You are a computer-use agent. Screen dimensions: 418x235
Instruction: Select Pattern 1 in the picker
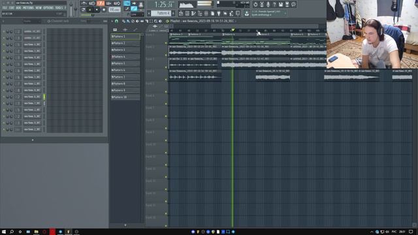[x=125, y=37]
